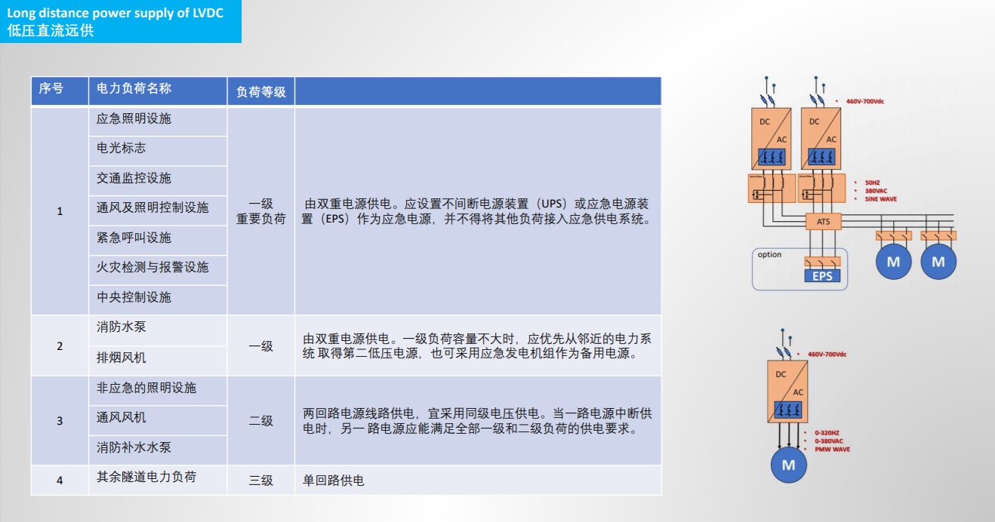
Task: Select the rightmost motor M circle in top diagram
Action: click(x=938, y=262)
